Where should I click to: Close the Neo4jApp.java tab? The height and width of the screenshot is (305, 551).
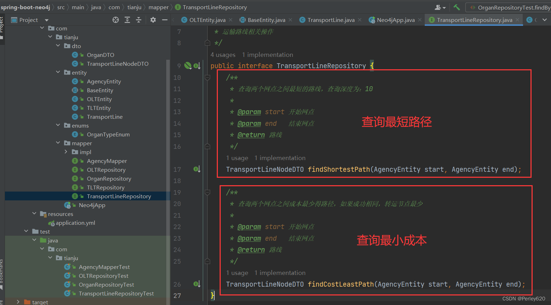(x=420, y=20)
